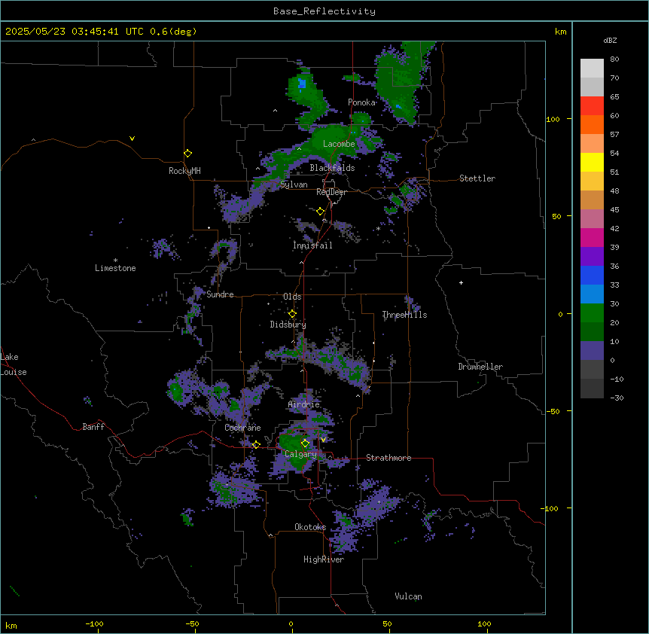Click the ThreeHills city label
The height and width of the screenshot is (634, 649).
coord(404,315)
